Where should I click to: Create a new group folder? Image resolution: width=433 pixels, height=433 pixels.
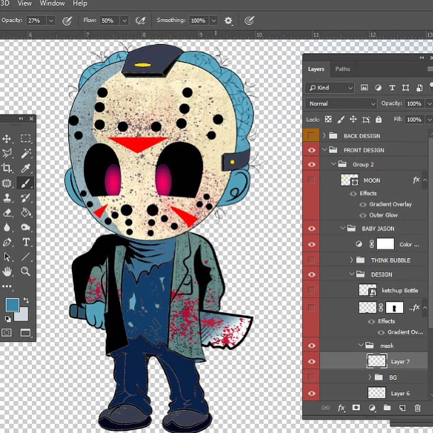tap(387, 408)
